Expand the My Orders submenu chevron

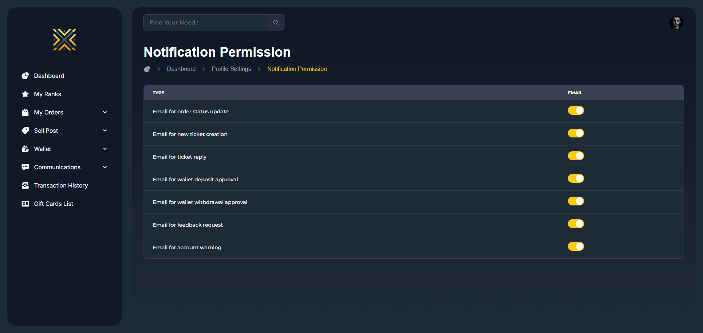pos(105,112)
